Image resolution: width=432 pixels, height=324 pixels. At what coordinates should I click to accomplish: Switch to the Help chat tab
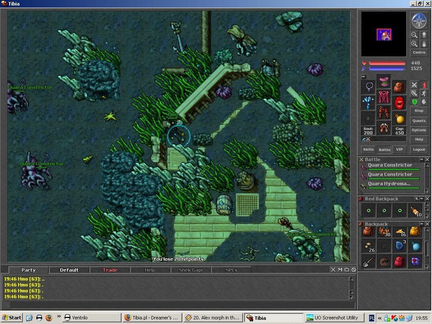pos(150,270)
